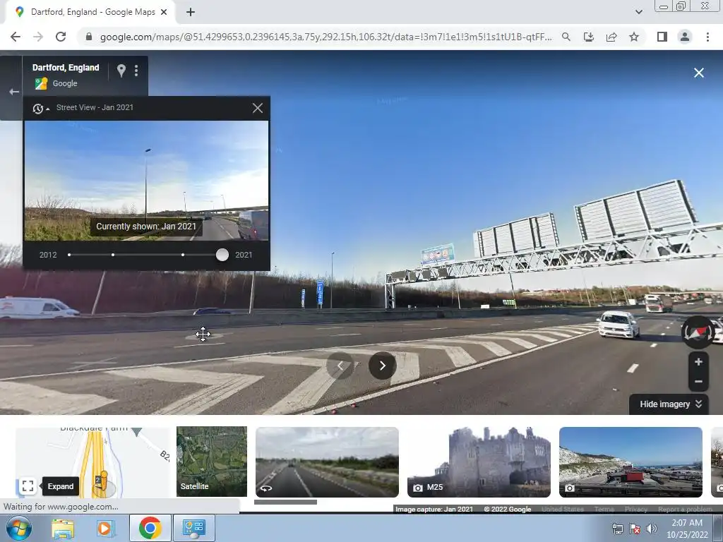Click the 2021 timeline slider handle
Image resolution: width=723 pixels, height=542 pixels.
(222, 255)
